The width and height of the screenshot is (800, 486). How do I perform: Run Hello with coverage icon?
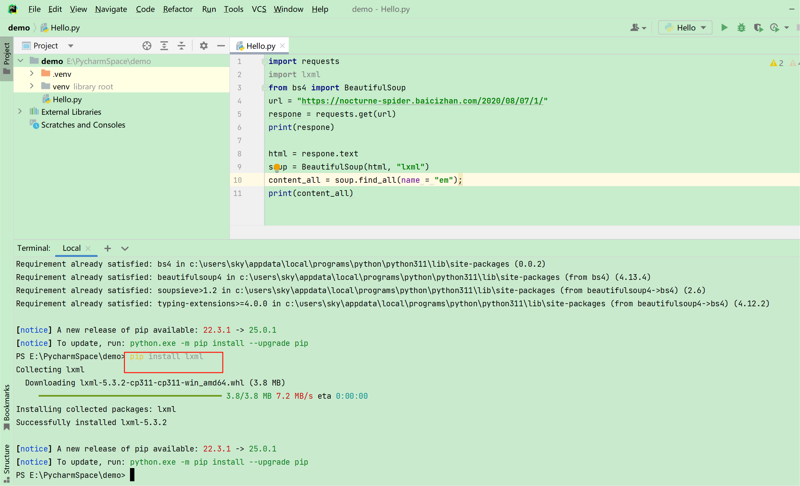coord(758,27)
